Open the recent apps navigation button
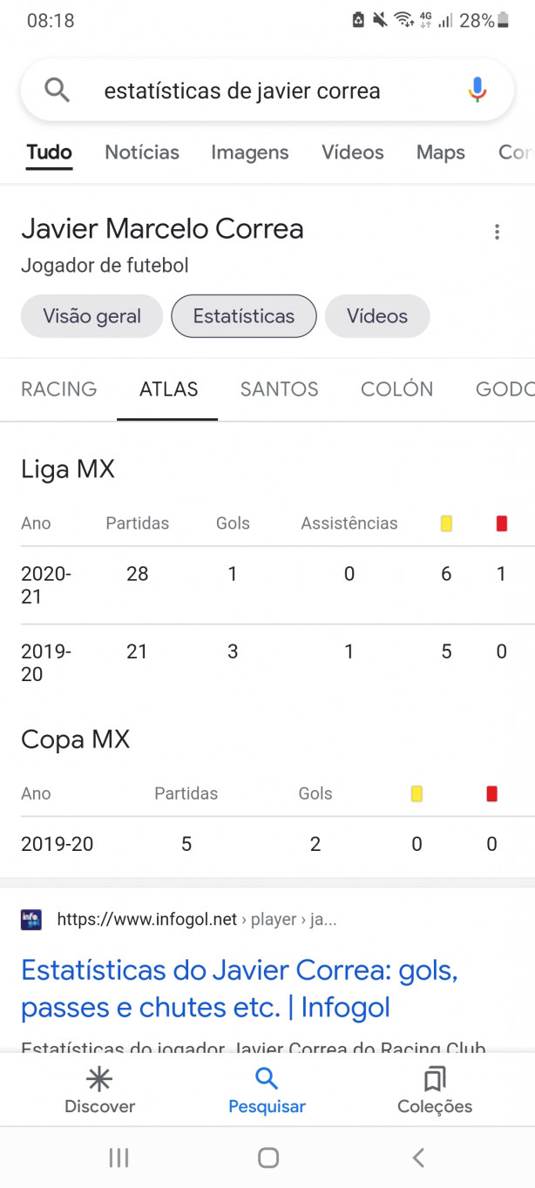 [x=119, y=1158]
